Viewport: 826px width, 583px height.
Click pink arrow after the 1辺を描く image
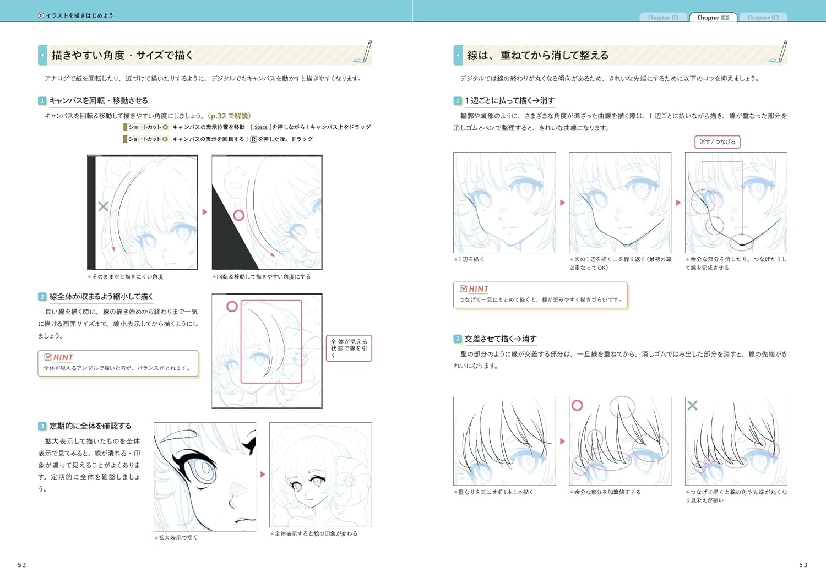[x=562, y=203]
